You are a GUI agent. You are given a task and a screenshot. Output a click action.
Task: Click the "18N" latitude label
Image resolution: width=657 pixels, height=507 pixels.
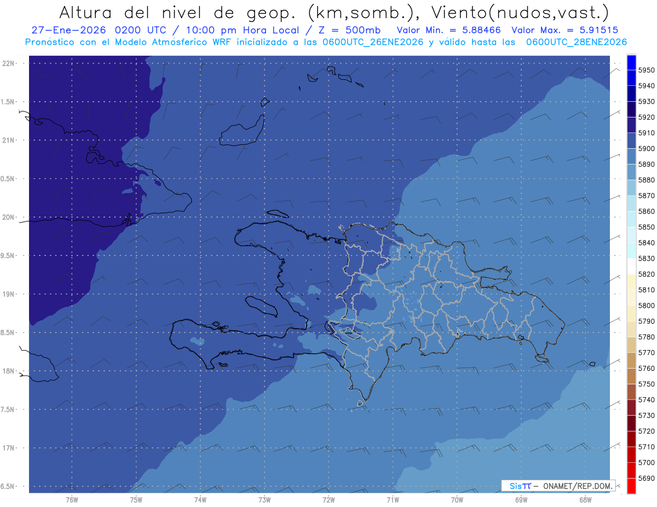point(9,371)
